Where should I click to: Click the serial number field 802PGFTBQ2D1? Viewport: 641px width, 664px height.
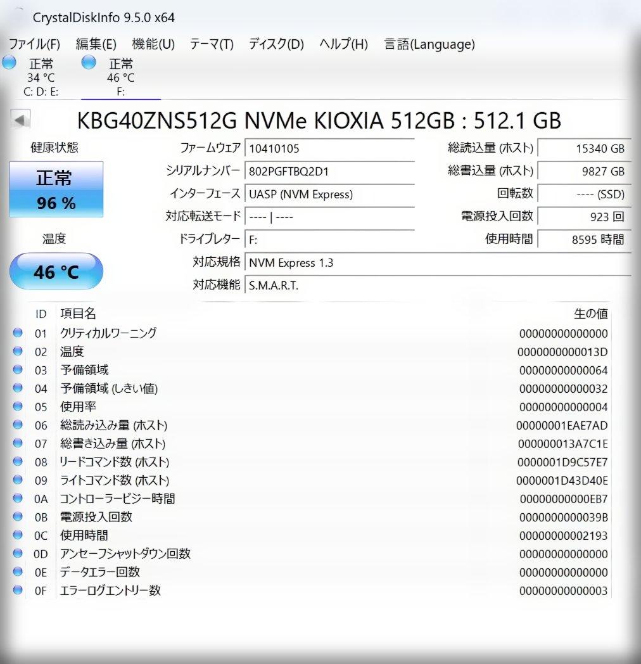[329, 172]
